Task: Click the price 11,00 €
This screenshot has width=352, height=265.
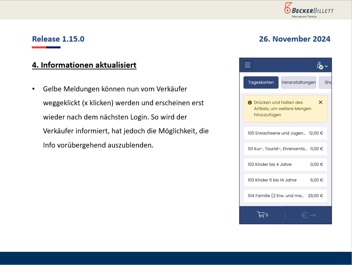Action: 317,149
